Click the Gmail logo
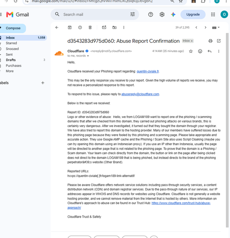Screen dimensions: 230x238 pos(18,15)
